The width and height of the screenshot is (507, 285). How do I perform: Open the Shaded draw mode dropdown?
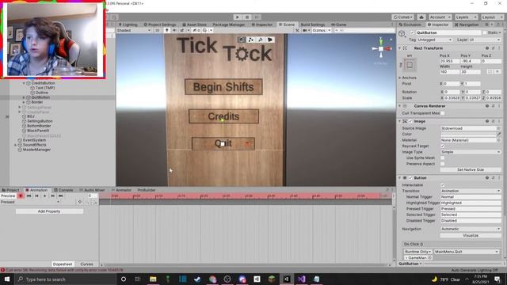(134, 30)
